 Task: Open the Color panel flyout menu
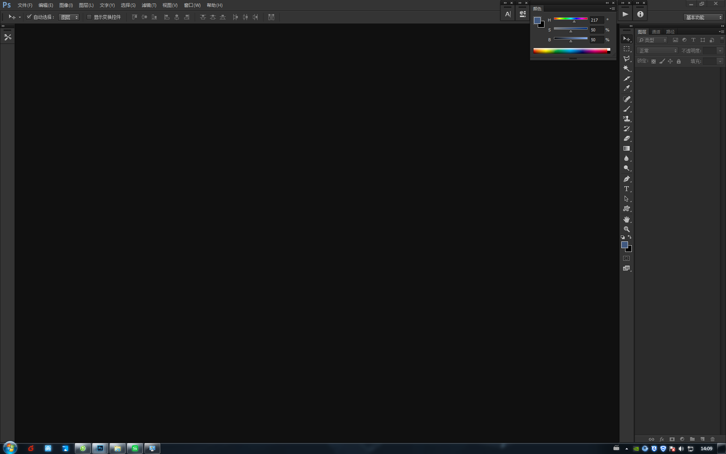coord(612,9)
